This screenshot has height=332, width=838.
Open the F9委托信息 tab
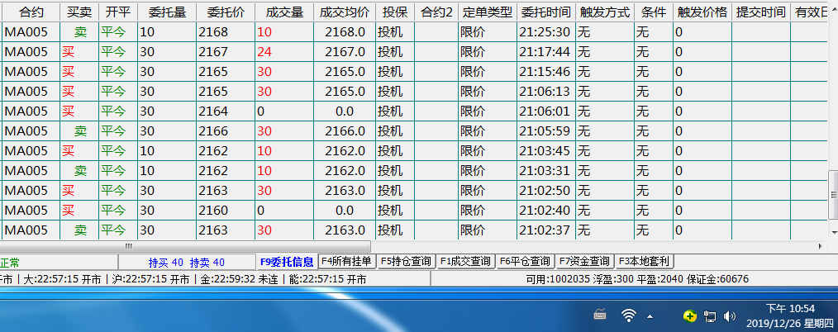click(x=287, y=262)
